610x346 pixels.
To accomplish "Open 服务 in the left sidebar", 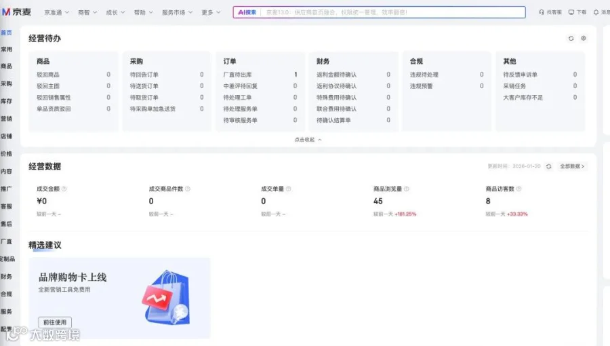I will tap(6, 311).
